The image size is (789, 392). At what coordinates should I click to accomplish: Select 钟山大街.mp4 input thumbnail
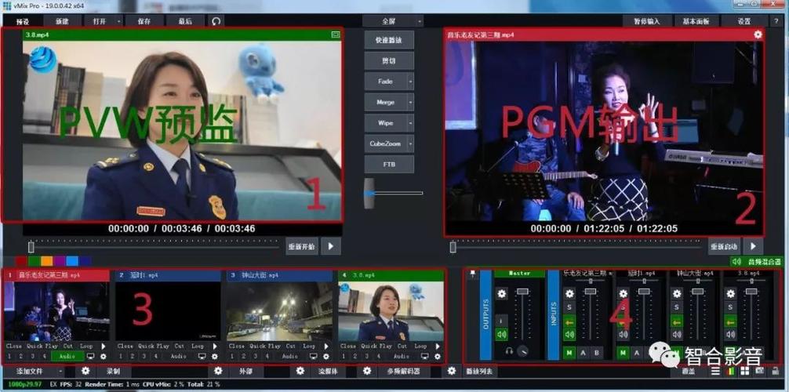278,311
